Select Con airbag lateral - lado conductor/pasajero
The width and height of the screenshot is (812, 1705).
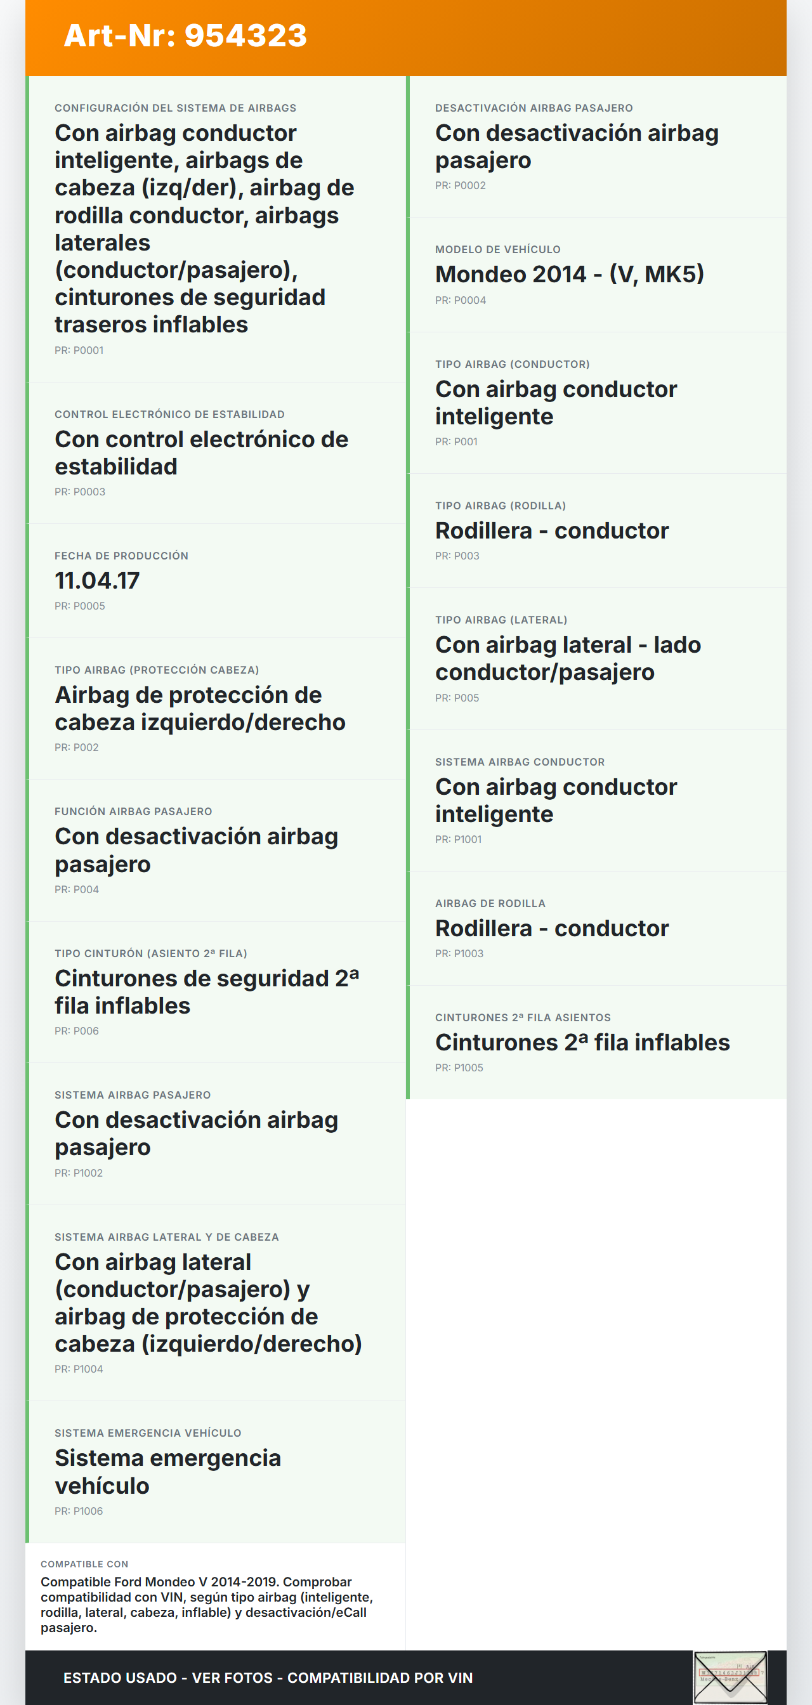(x=568, y=658)
